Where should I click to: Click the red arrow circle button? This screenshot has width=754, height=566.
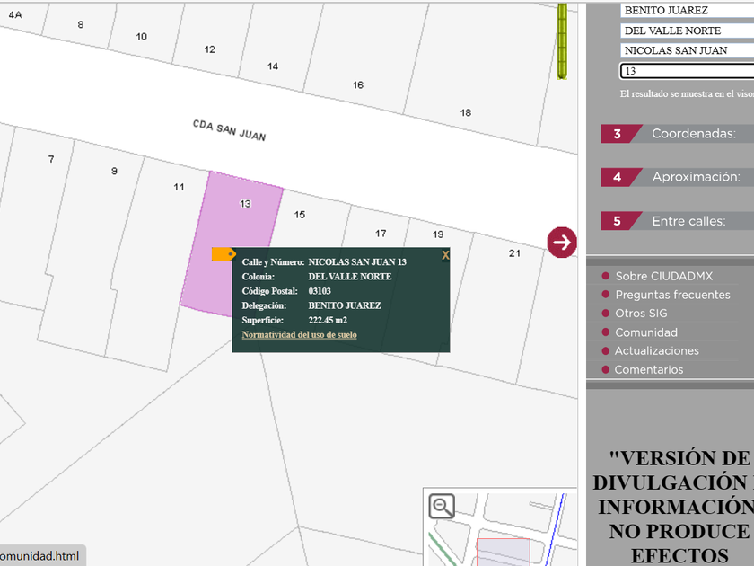(x=562, y=242)
